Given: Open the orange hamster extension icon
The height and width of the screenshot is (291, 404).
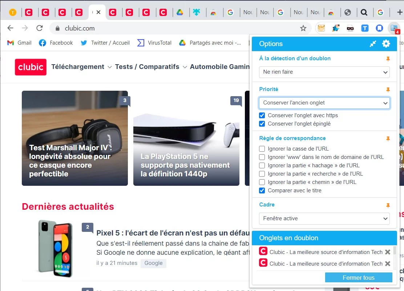Looking at the screenshot, I should click(321, 28).
